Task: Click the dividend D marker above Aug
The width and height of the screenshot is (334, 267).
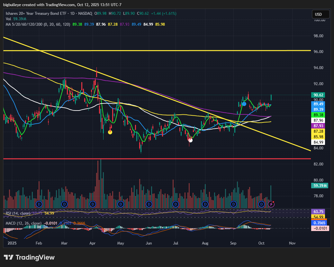Action: (205, 204)
